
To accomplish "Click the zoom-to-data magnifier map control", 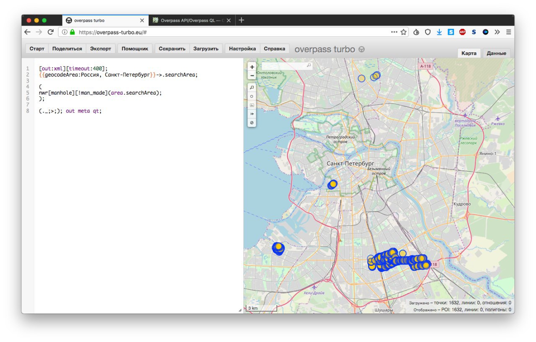I will 252,87.
